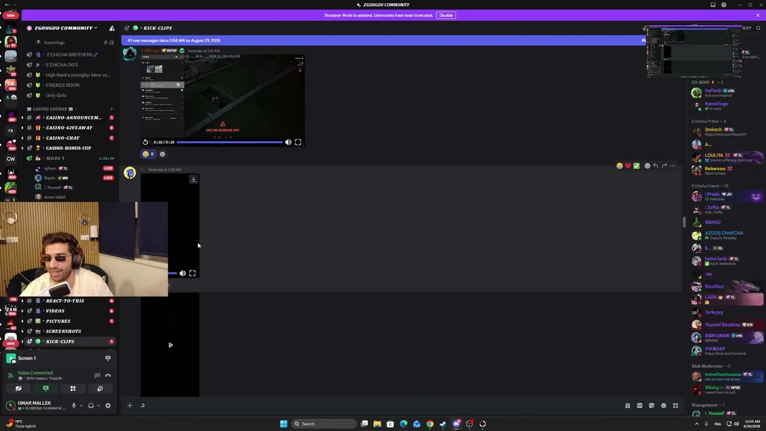Open the Windows Start menu
This screenshot has width=766, height=431.
pyautogui.click(x=284, y=424)
